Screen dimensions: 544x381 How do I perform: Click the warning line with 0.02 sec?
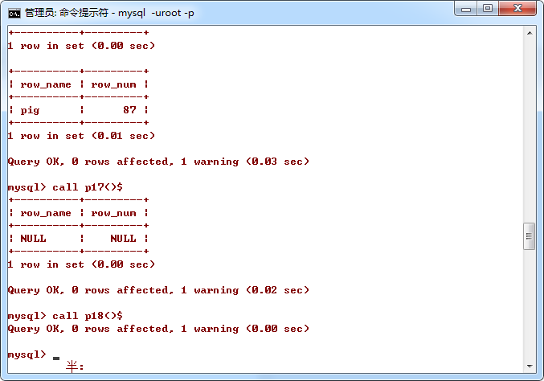158,290
